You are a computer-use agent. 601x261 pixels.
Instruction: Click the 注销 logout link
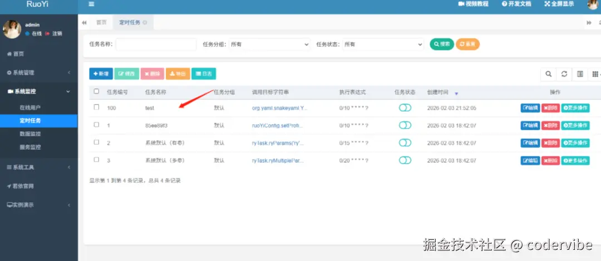(x=54, y=34)
